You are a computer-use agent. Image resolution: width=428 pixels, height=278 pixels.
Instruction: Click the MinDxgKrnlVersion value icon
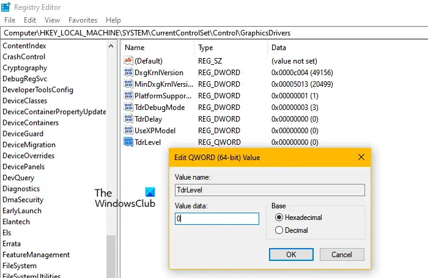[128, 84]
